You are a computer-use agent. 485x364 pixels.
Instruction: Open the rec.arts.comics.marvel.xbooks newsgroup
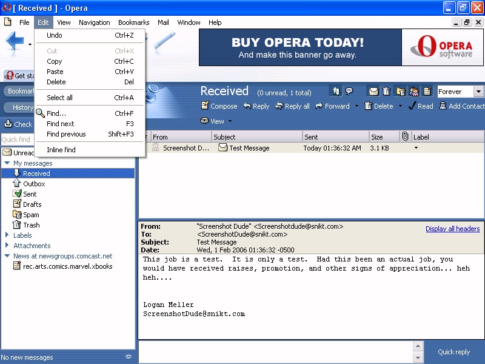pos(63,266)
